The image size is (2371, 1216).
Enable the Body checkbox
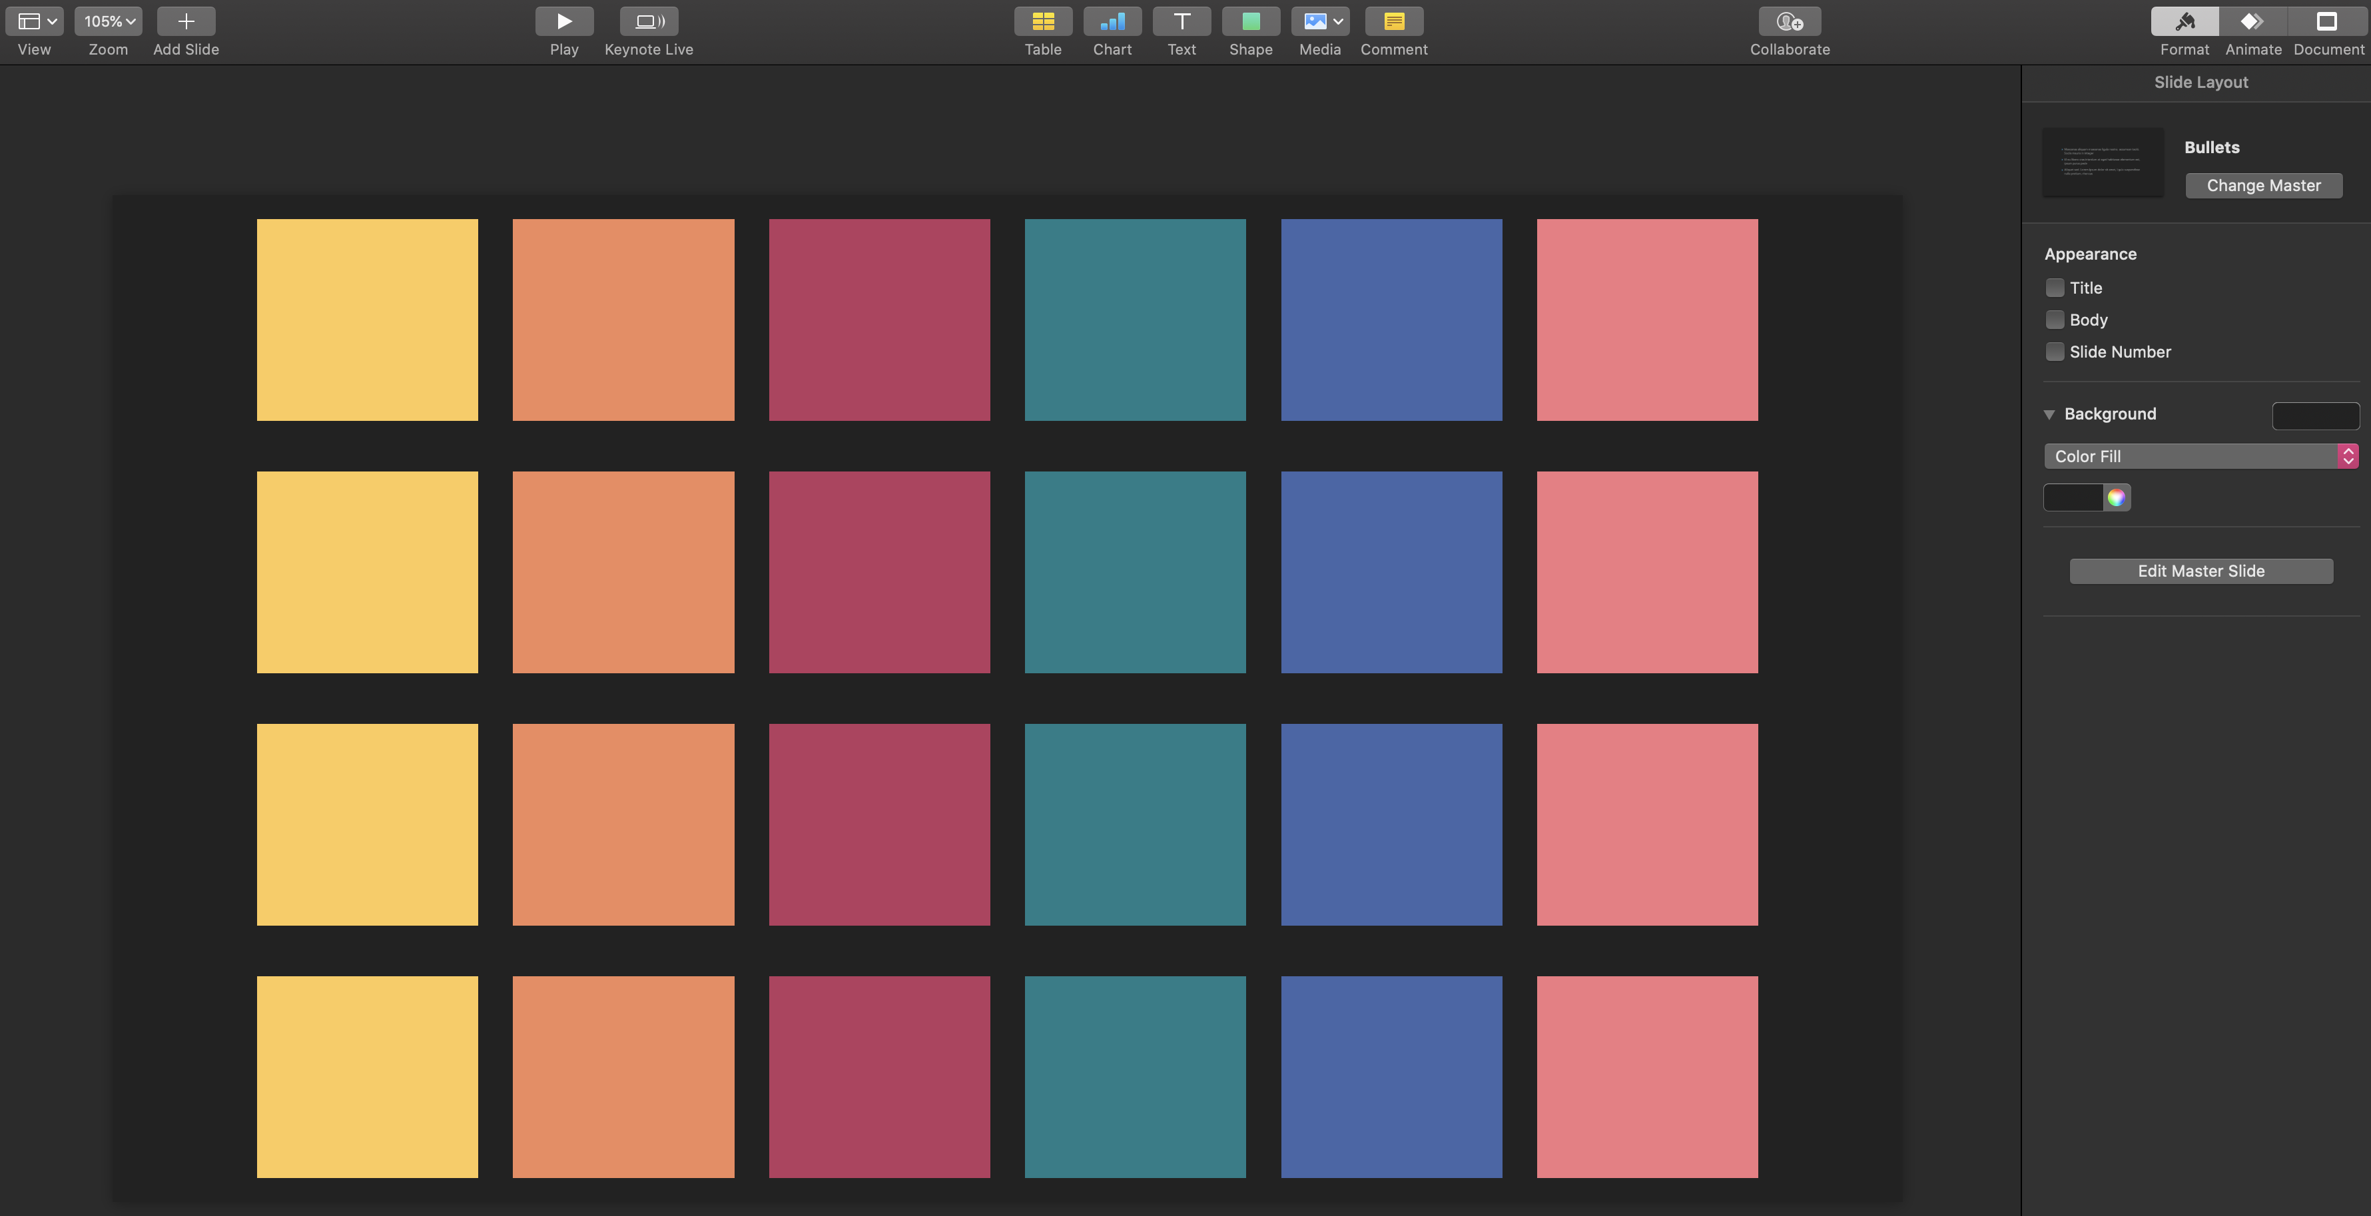coord(2055,320)
